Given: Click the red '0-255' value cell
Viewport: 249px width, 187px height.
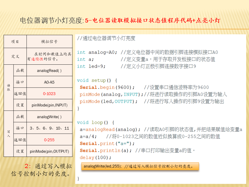Looking at the screenshot, I should tap(49, 140).
